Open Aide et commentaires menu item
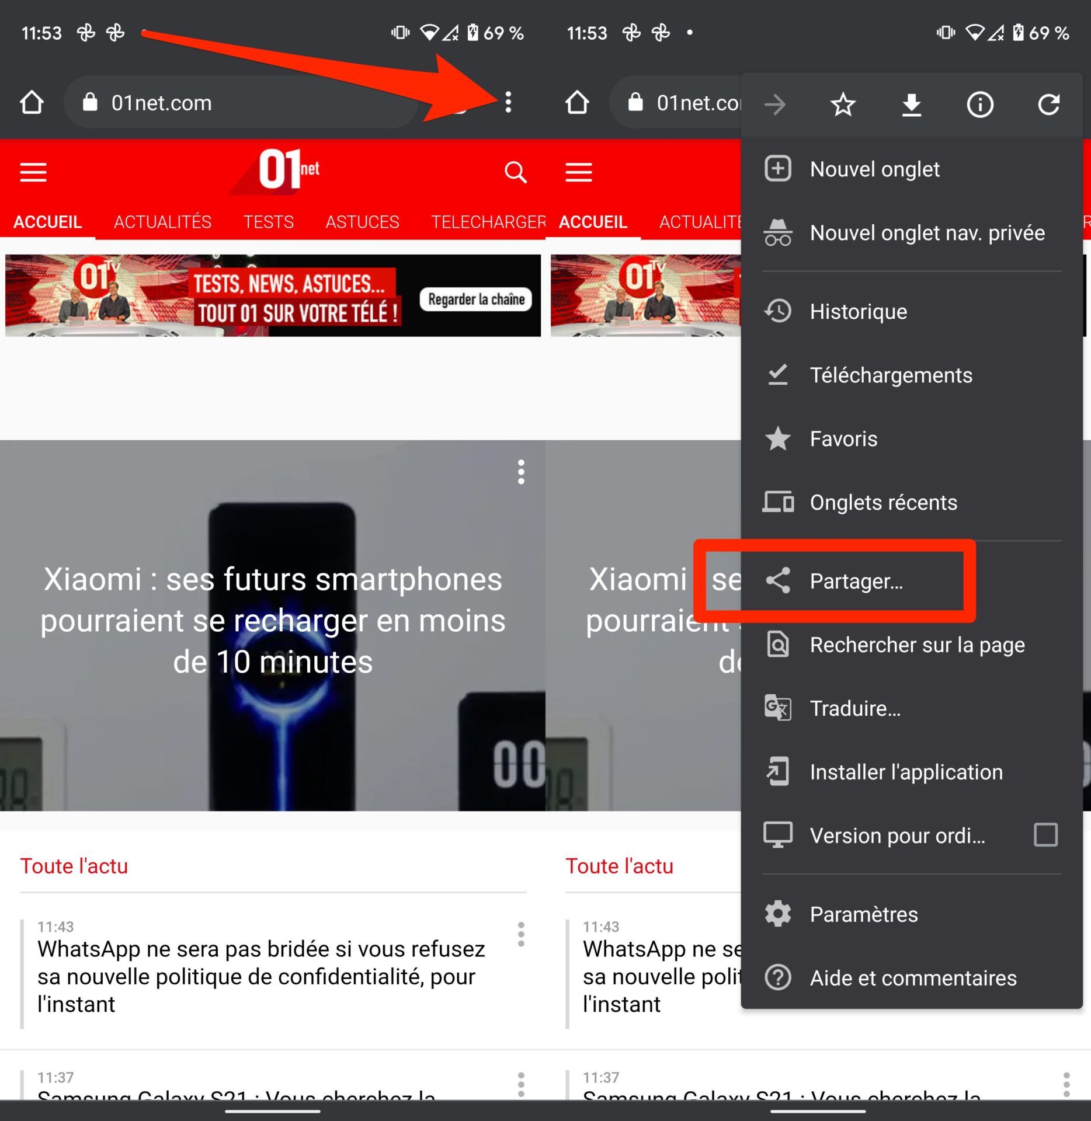 (x=912, y=978)
